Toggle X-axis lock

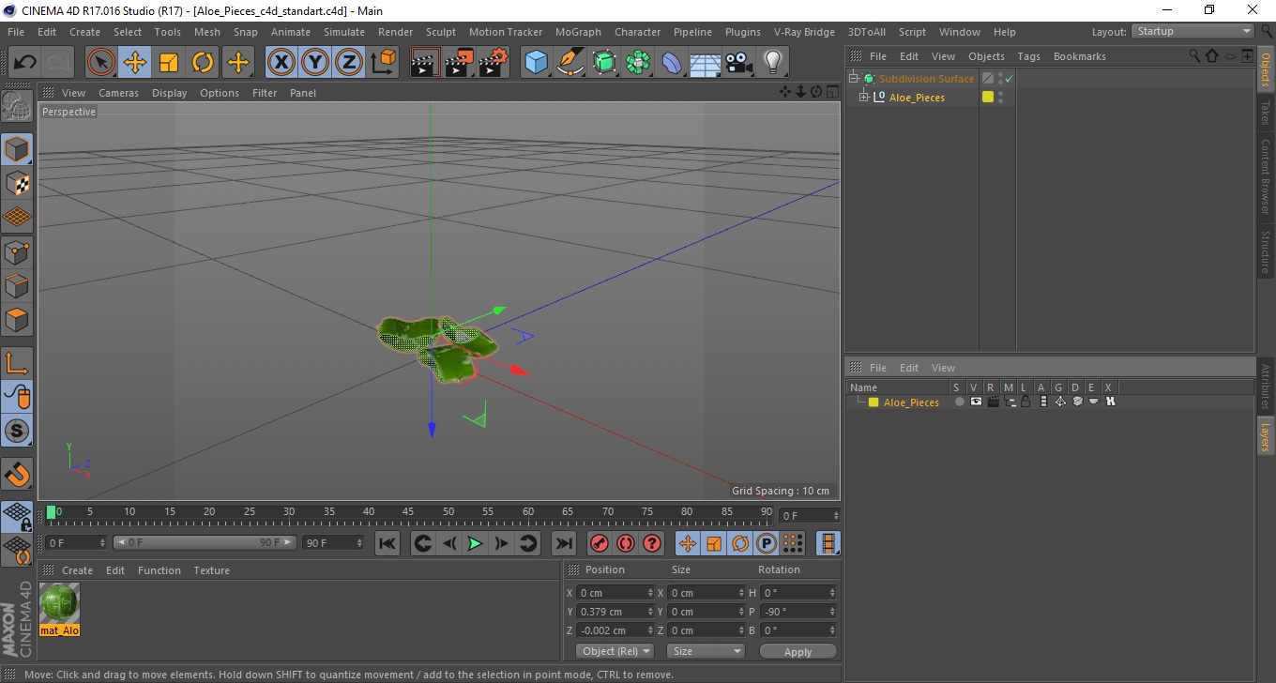pyautogui.click(x=281, y=63)
